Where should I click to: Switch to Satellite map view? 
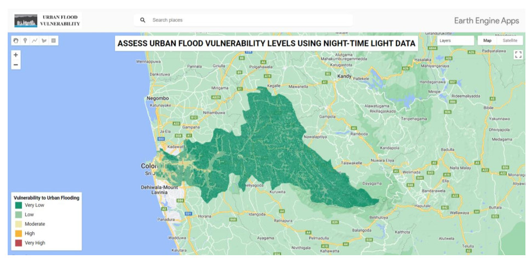coord(510,40)
